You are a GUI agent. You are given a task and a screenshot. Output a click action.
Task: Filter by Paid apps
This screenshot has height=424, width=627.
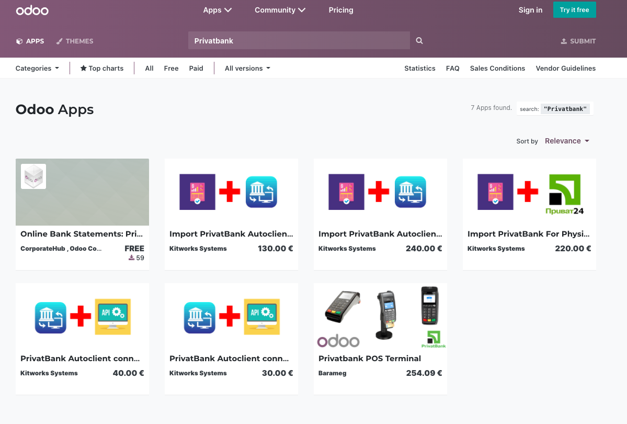(196, 69)
